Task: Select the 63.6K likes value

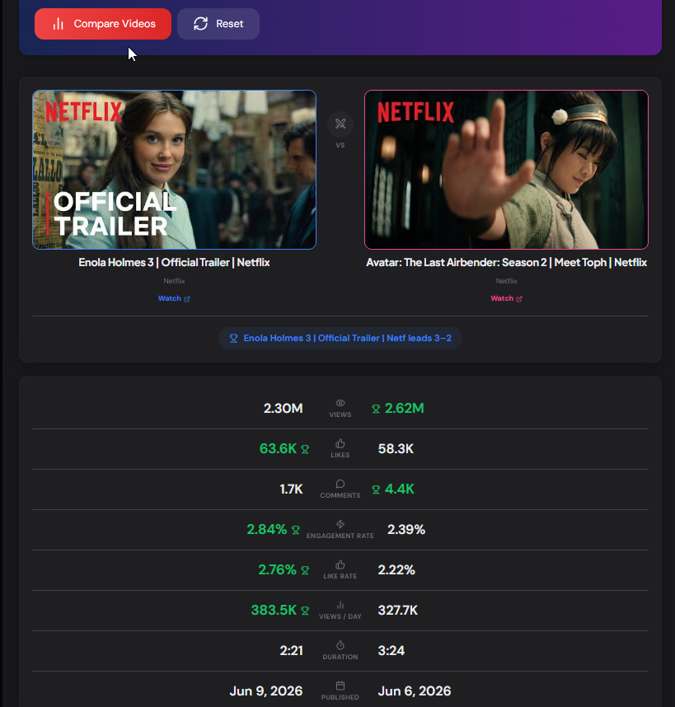Action: tap(279, 448)
